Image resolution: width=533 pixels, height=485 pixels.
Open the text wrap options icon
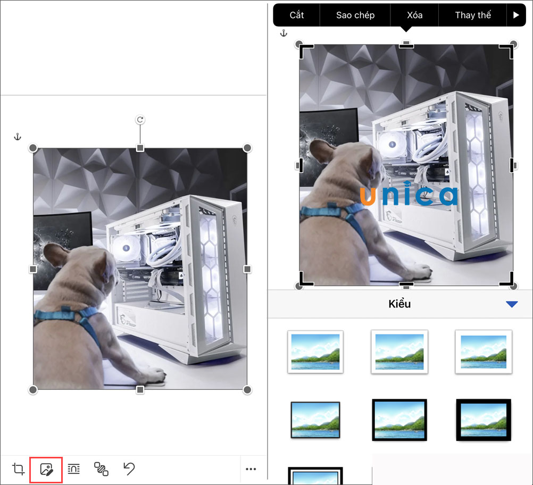point(74,469)
